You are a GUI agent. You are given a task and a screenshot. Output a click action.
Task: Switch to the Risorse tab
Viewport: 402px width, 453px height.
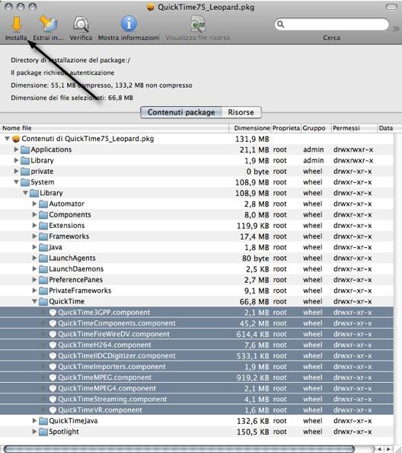coord(241,112)
